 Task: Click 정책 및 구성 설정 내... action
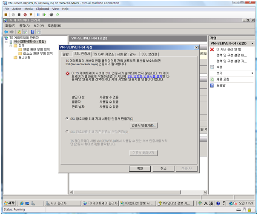point(232,56)
